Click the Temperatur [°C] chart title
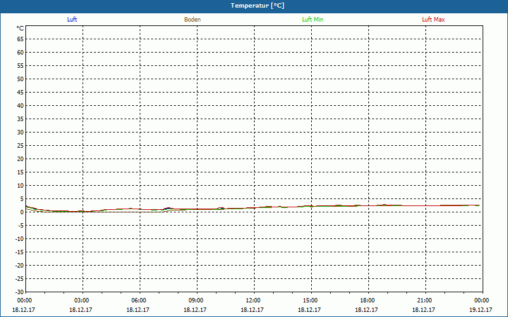This screenshot has width=508, height=317. 258,6
